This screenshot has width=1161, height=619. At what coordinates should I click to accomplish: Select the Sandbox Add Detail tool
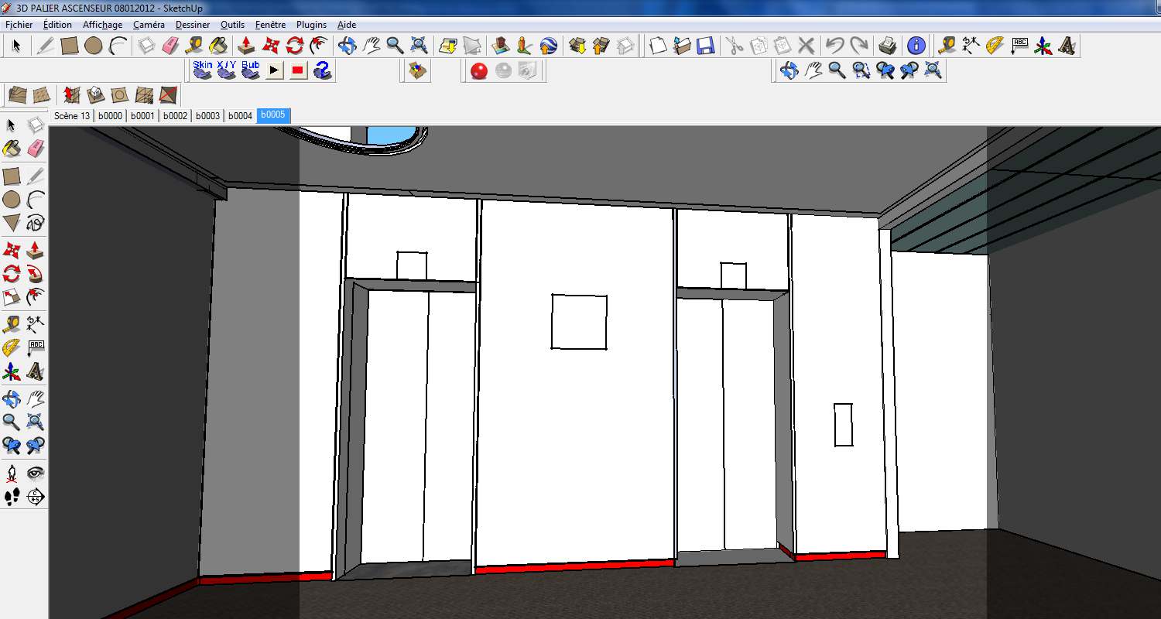tap(144, 95)
